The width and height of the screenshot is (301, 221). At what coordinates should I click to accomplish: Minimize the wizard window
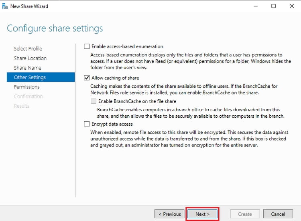click(256, 6)
